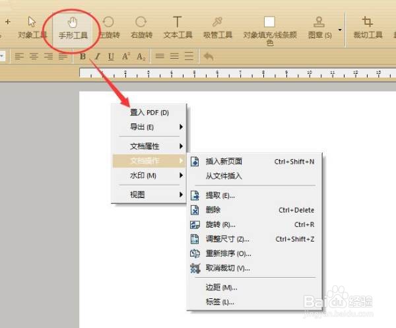The width and height of the screenshot is (396, 328).
Task: Open the 文档属性 submenu
Action: [149, 147]
